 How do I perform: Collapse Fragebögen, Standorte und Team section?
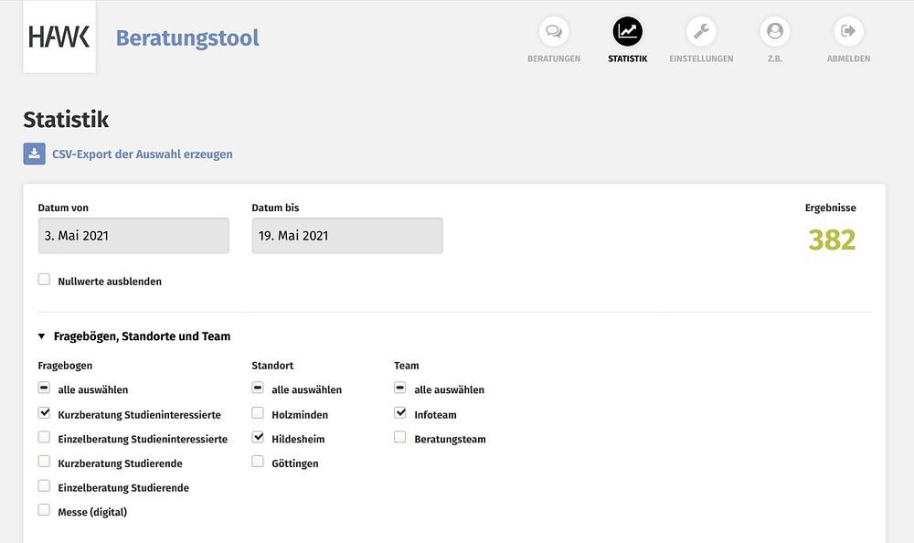pos(41,336)
